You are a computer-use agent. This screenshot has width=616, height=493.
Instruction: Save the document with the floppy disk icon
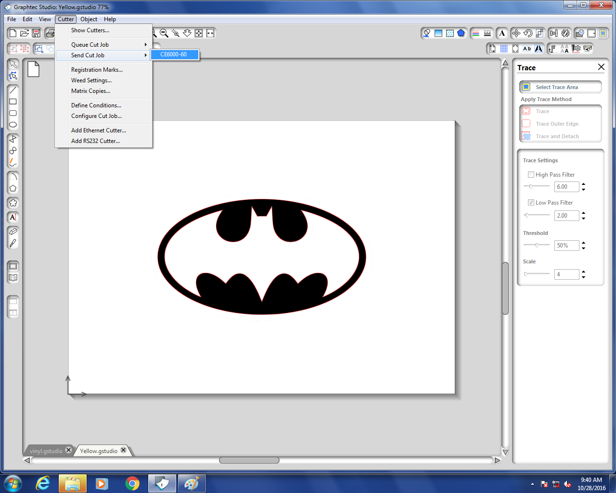coord(36,33)
